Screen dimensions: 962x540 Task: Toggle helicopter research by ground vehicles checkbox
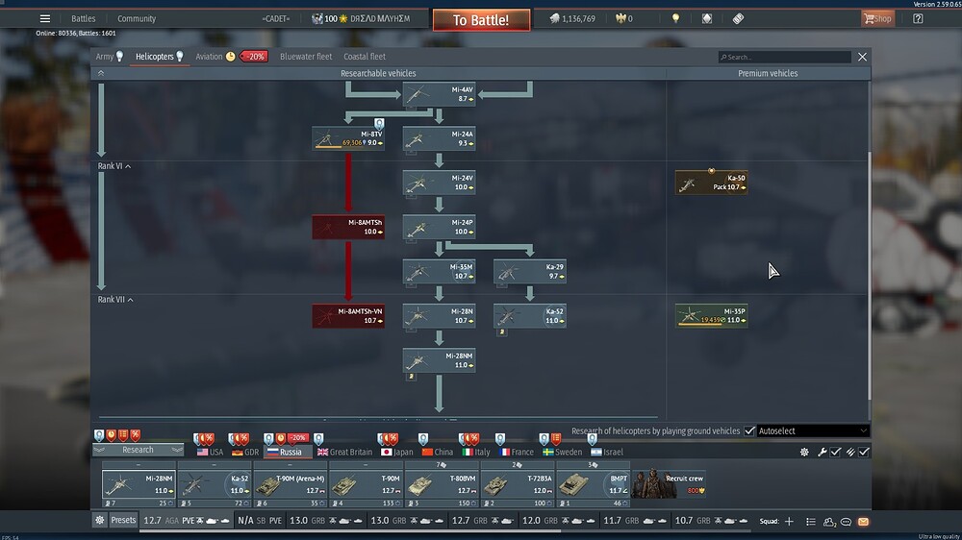pyautogui.click(x=749, y=430)
